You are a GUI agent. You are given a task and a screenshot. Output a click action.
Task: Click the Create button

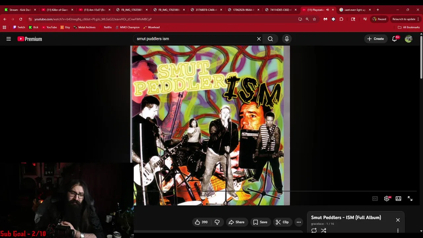click(x=375, y=39)
